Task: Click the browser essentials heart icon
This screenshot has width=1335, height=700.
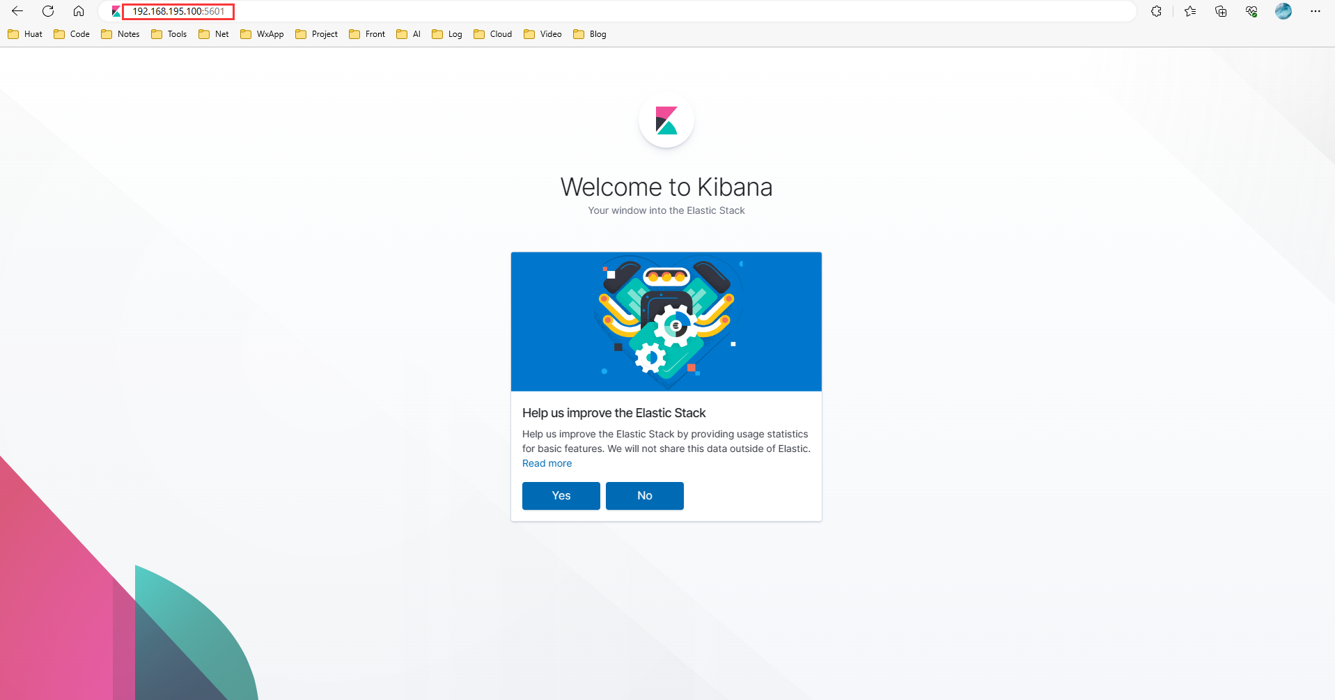Action: 1251,11
